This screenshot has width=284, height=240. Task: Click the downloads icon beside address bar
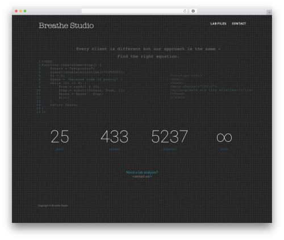point(193,11)
